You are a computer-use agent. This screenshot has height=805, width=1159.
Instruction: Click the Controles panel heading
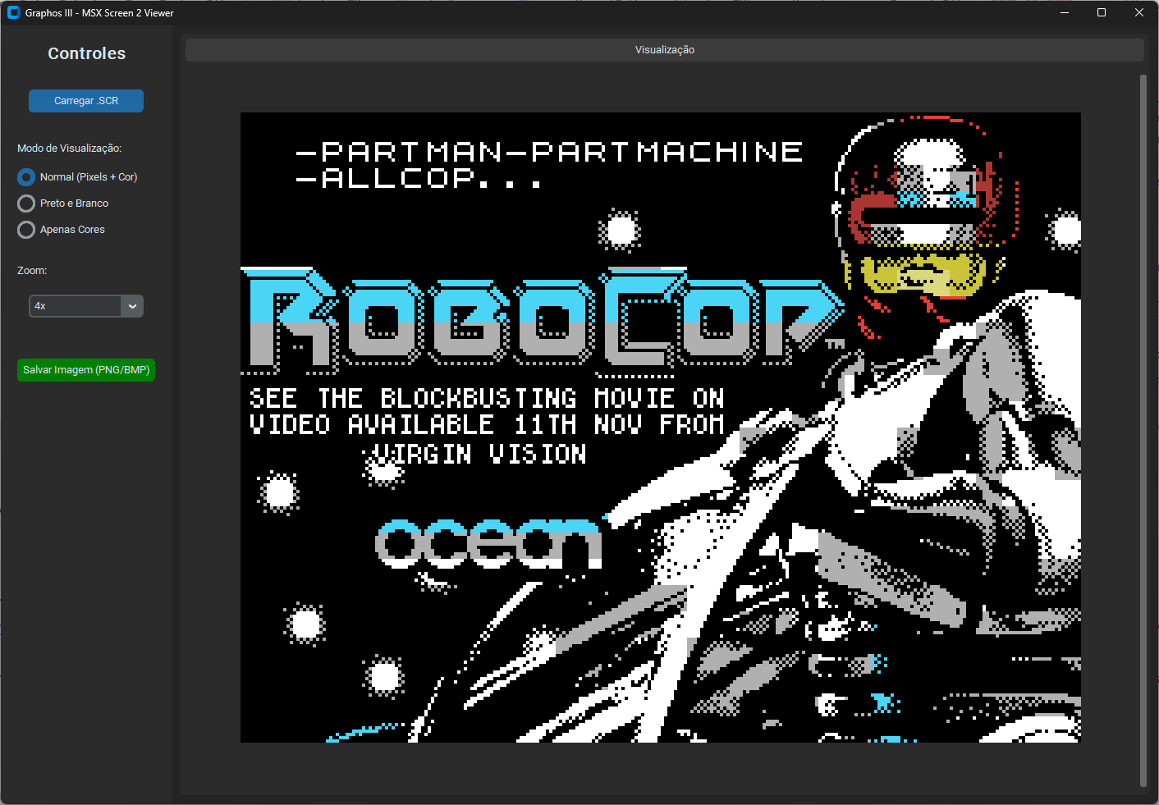pos(86,53)
